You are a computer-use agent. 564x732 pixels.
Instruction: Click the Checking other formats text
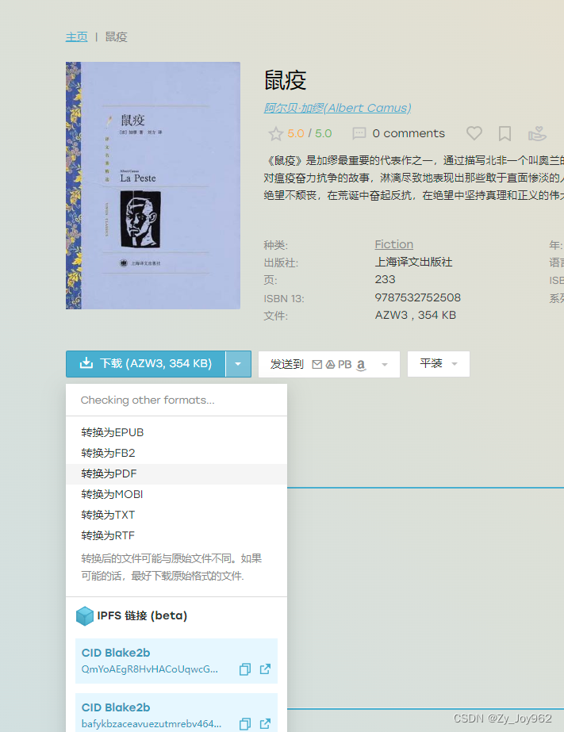[148, 400]
